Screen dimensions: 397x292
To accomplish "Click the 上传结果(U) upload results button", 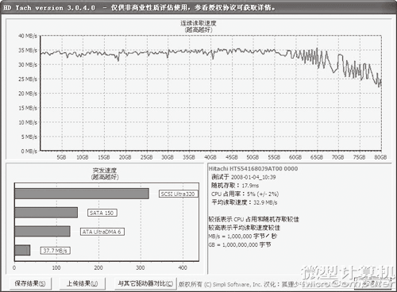I will coord(82,283).
